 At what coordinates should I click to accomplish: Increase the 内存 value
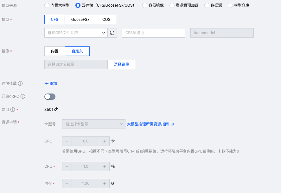105,184
